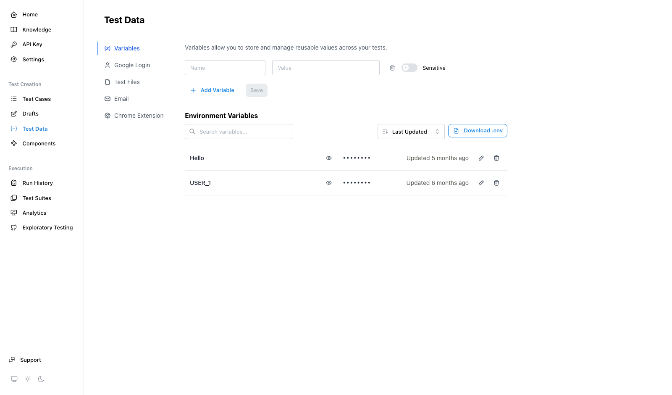
Task: Click the trash icon next to the Value field
Action: pos(392,68)
